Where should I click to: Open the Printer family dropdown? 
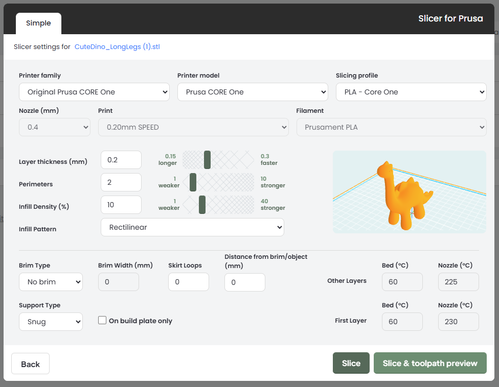94,92
